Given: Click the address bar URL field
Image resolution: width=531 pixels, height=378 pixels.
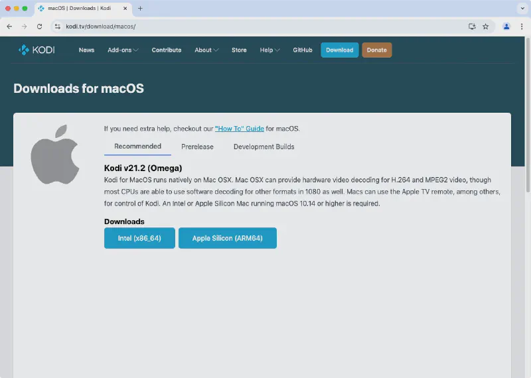Looking at the screenshot, I should (x=252, y=27).
